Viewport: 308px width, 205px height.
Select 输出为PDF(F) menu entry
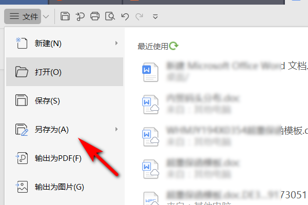[x=65, y=158]
